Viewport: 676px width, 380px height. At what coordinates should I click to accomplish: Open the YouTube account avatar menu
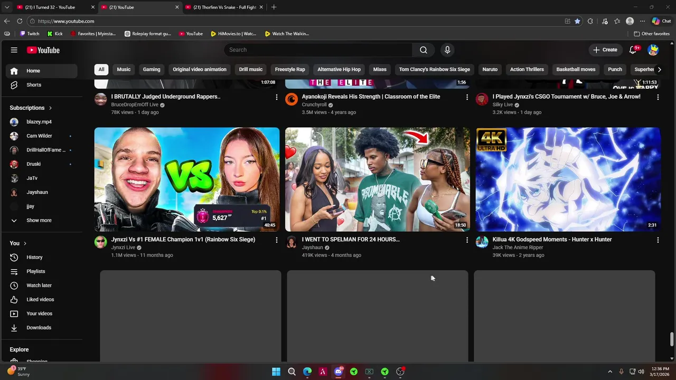tap(653, 50)
